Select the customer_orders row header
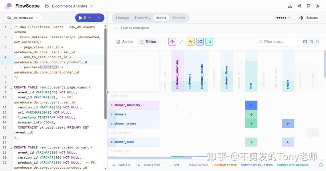 [134, 123]
